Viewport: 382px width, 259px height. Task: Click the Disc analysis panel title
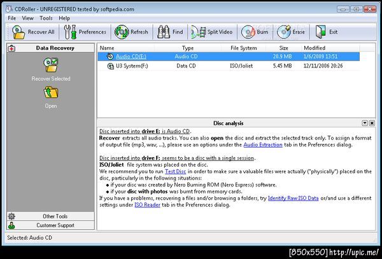[x=229, y=123]
